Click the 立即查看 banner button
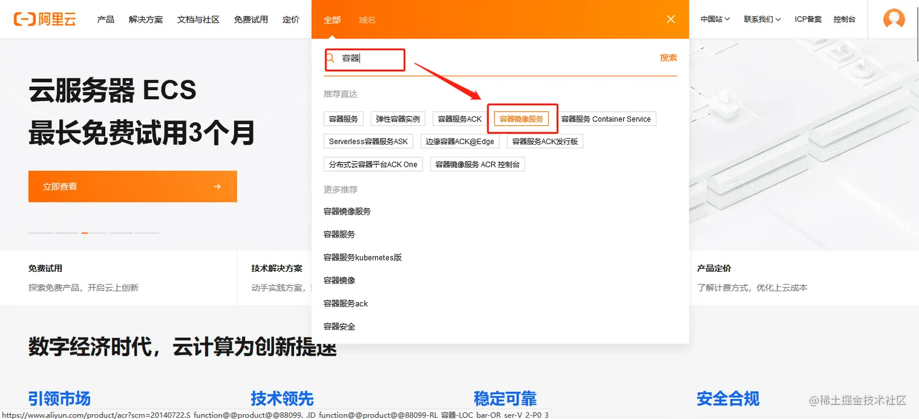Screen dimensions: 919x419 [133, 187]
